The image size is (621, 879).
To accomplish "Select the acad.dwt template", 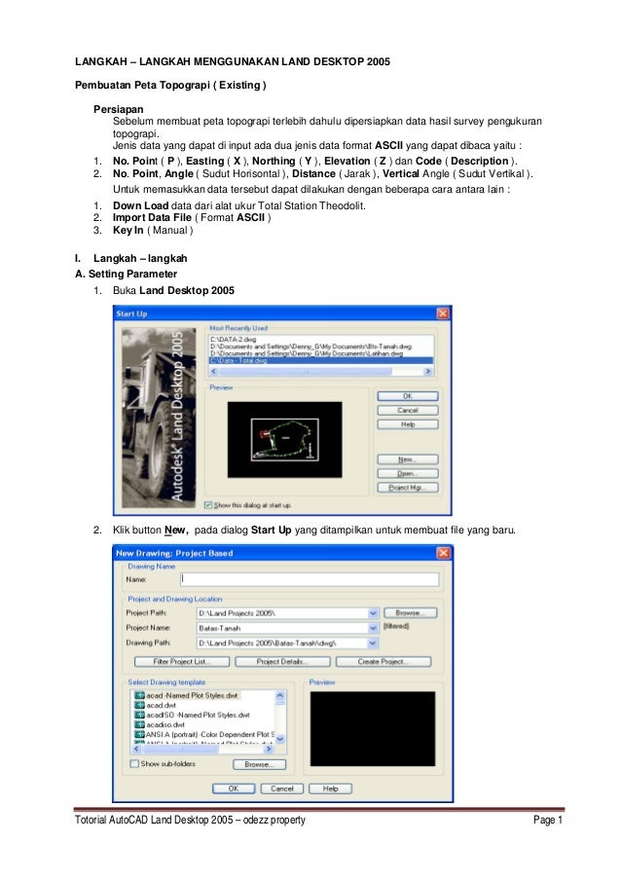I will pos(156,705).
